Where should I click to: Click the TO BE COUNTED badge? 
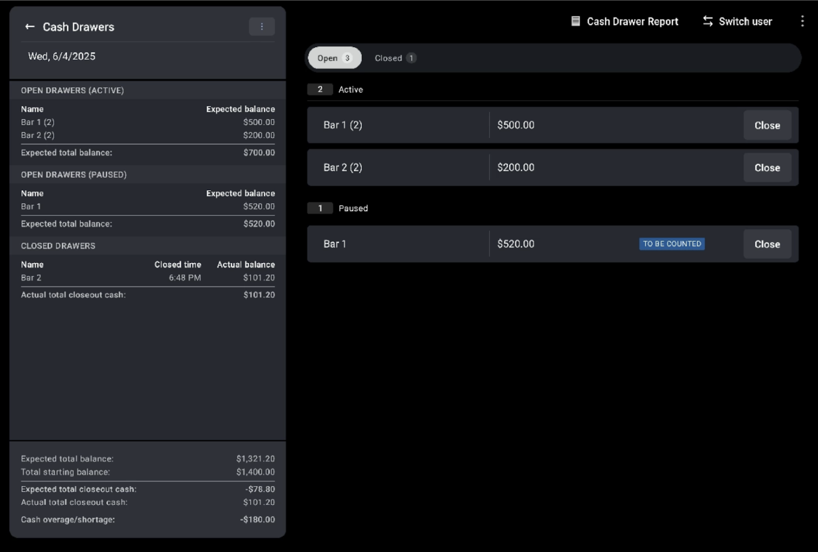(672, 244)
